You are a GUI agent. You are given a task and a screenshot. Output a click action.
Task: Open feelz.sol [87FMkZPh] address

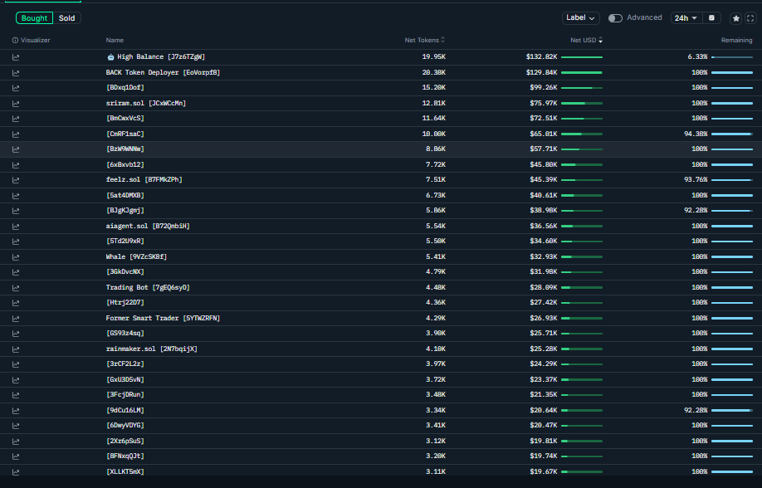[144, 179]
